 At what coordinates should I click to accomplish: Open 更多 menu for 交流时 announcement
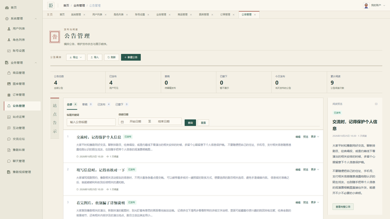(x=315, y=137)
